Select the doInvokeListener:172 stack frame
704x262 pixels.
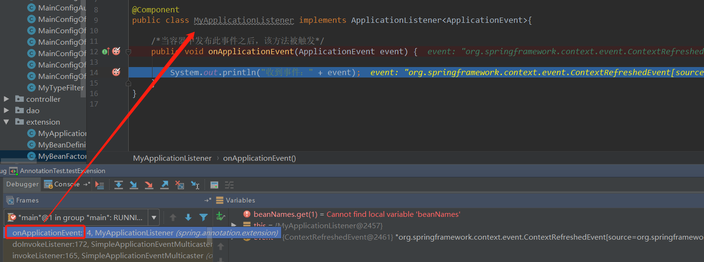[x=109, y=244]
